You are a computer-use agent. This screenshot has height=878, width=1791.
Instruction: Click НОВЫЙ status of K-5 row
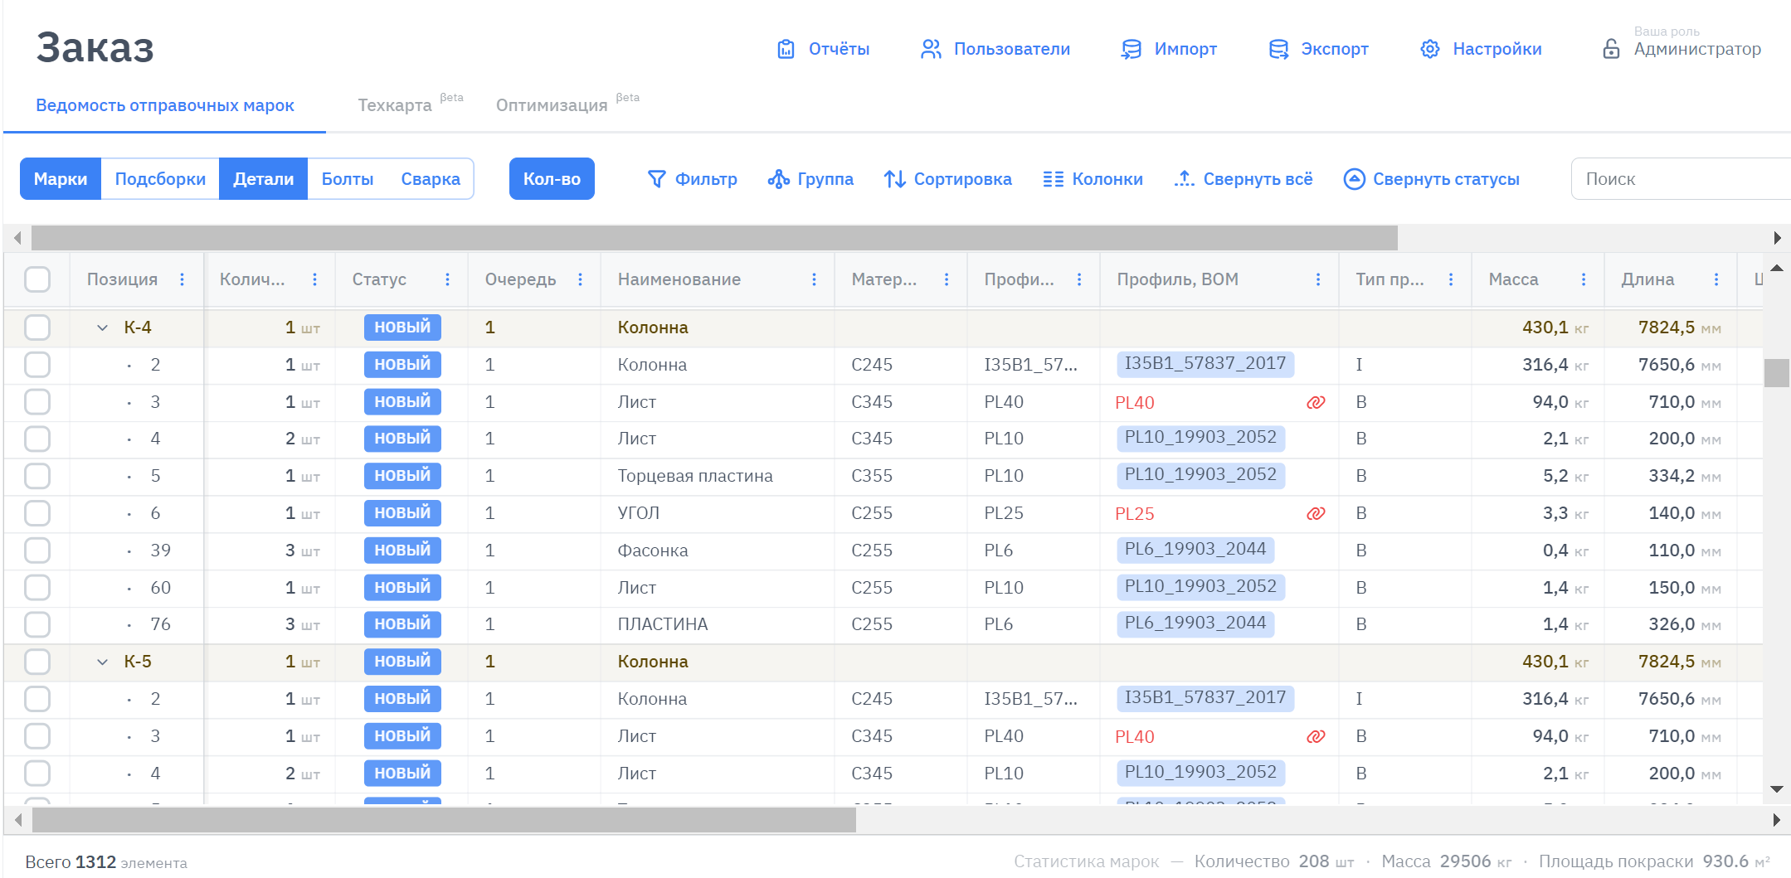coord(402,662)
